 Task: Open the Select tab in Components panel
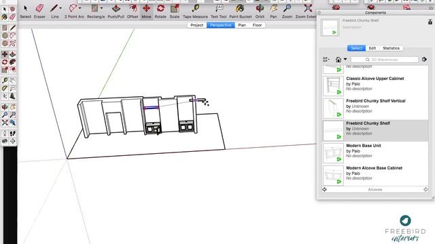(x=356, y=48)
